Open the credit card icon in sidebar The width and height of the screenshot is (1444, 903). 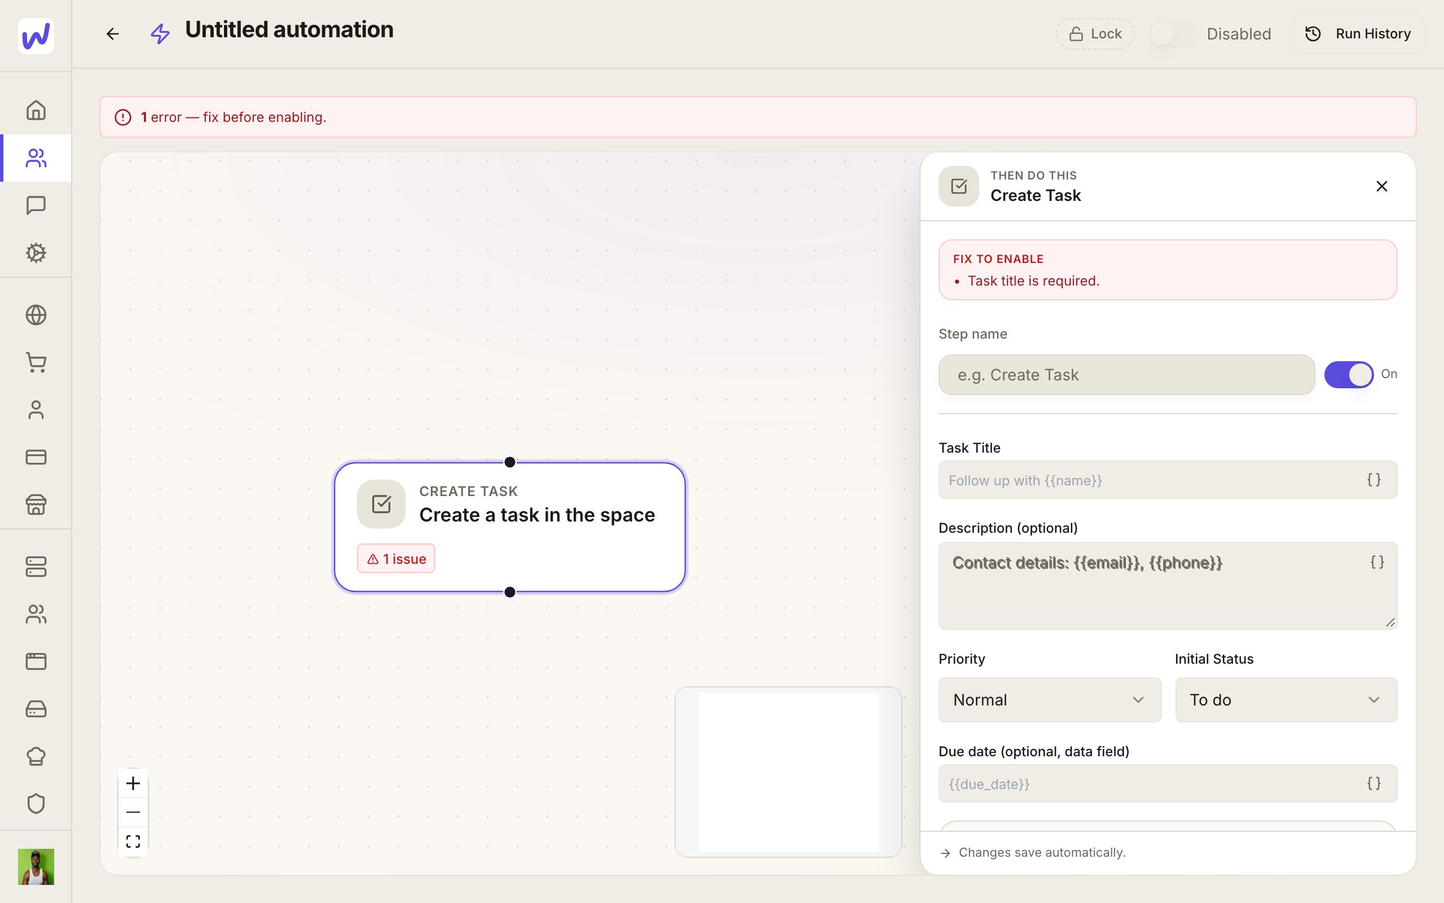(x=36, y=457)
